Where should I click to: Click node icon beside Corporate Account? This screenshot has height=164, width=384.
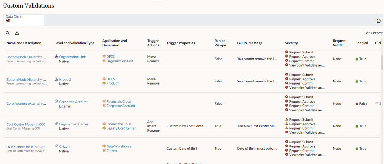[x=56, y=102]
